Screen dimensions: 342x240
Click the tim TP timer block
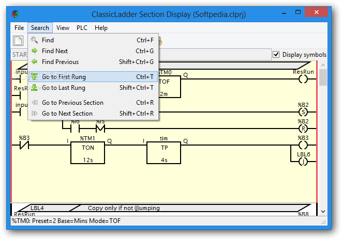tap(164, 153)
